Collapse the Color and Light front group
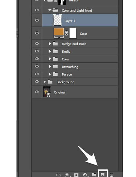This screenshot has height=177, width=136. click(50, 10)
